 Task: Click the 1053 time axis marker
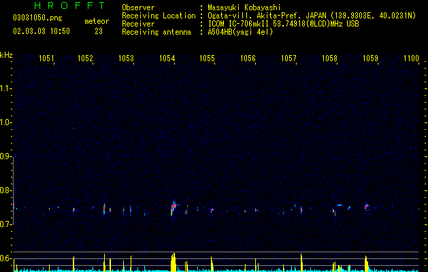pyautogui.click(x=126, y=58)
